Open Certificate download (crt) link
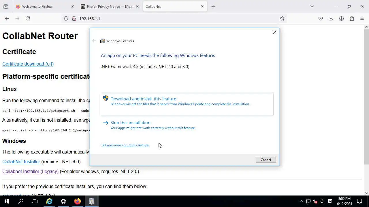Image resolution: width=369 pixels, height=207 pixels. point(28,64)
